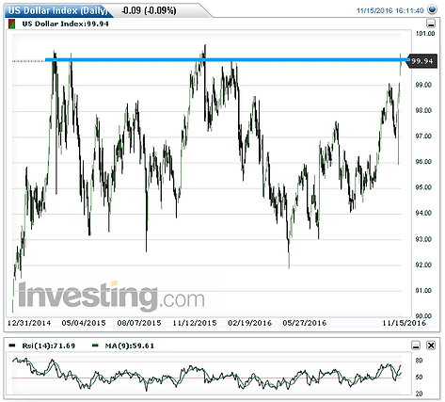Click the red-green US Dollar Index legend icon
The image size is (445, 402).
click(x=11, y=24)
